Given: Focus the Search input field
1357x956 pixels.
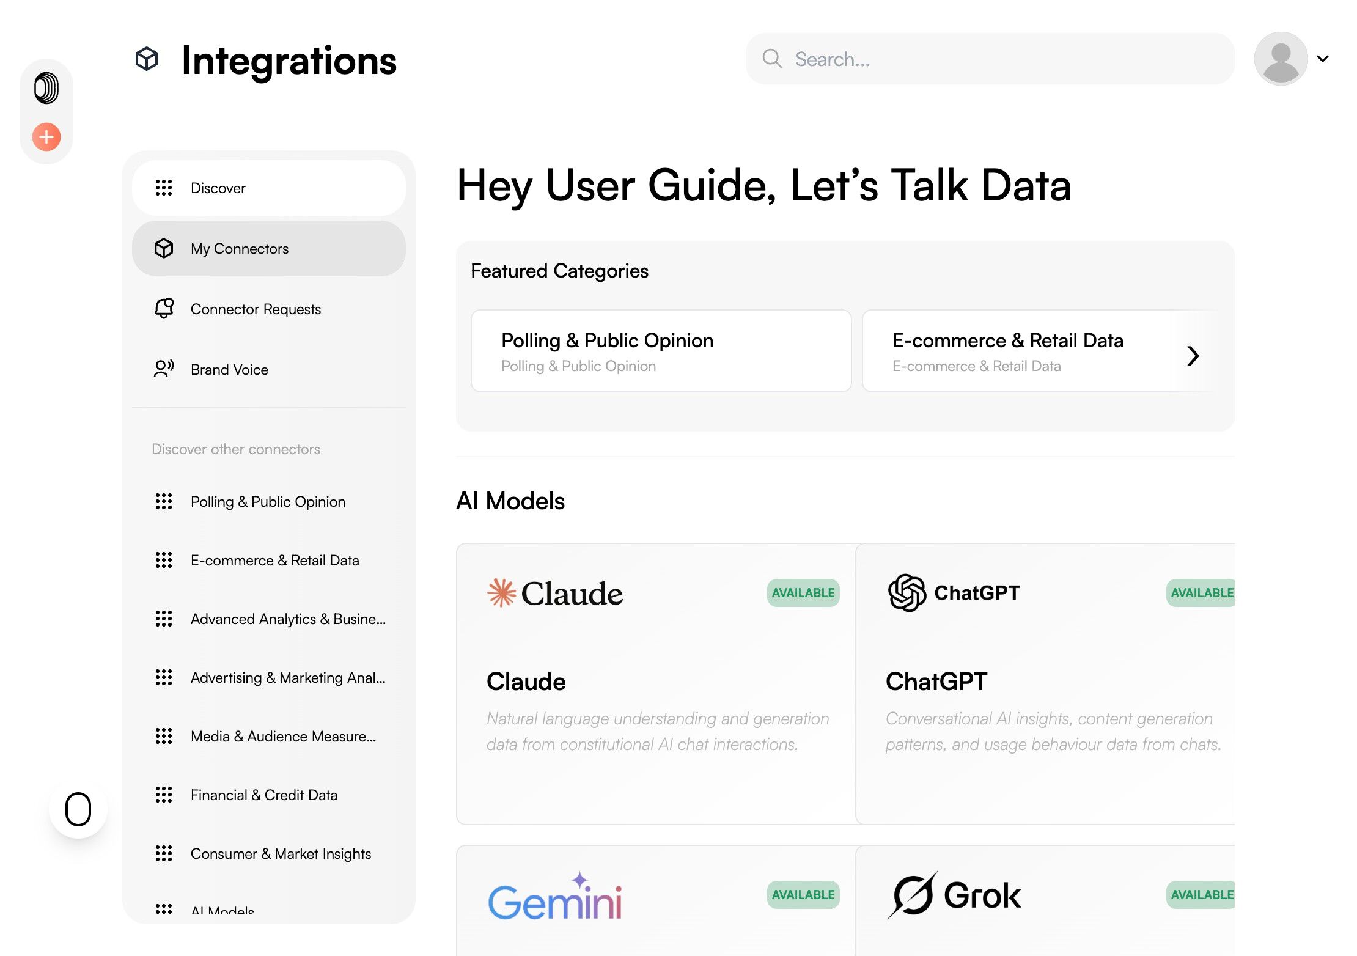Looking at the screenshot, I should [x=990, y=59].
